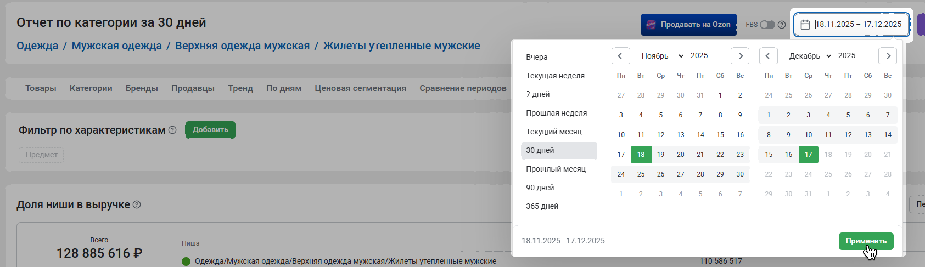
Task: Open the Бренды tab
Action: (141, 88)
